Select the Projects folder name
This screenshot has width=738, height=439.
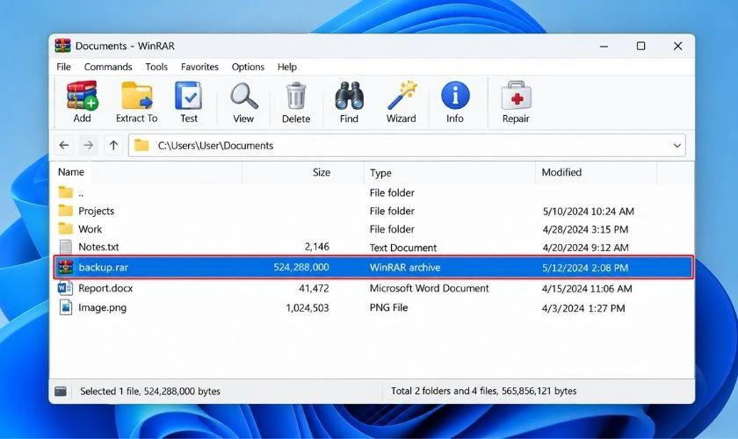pos(97,211)
